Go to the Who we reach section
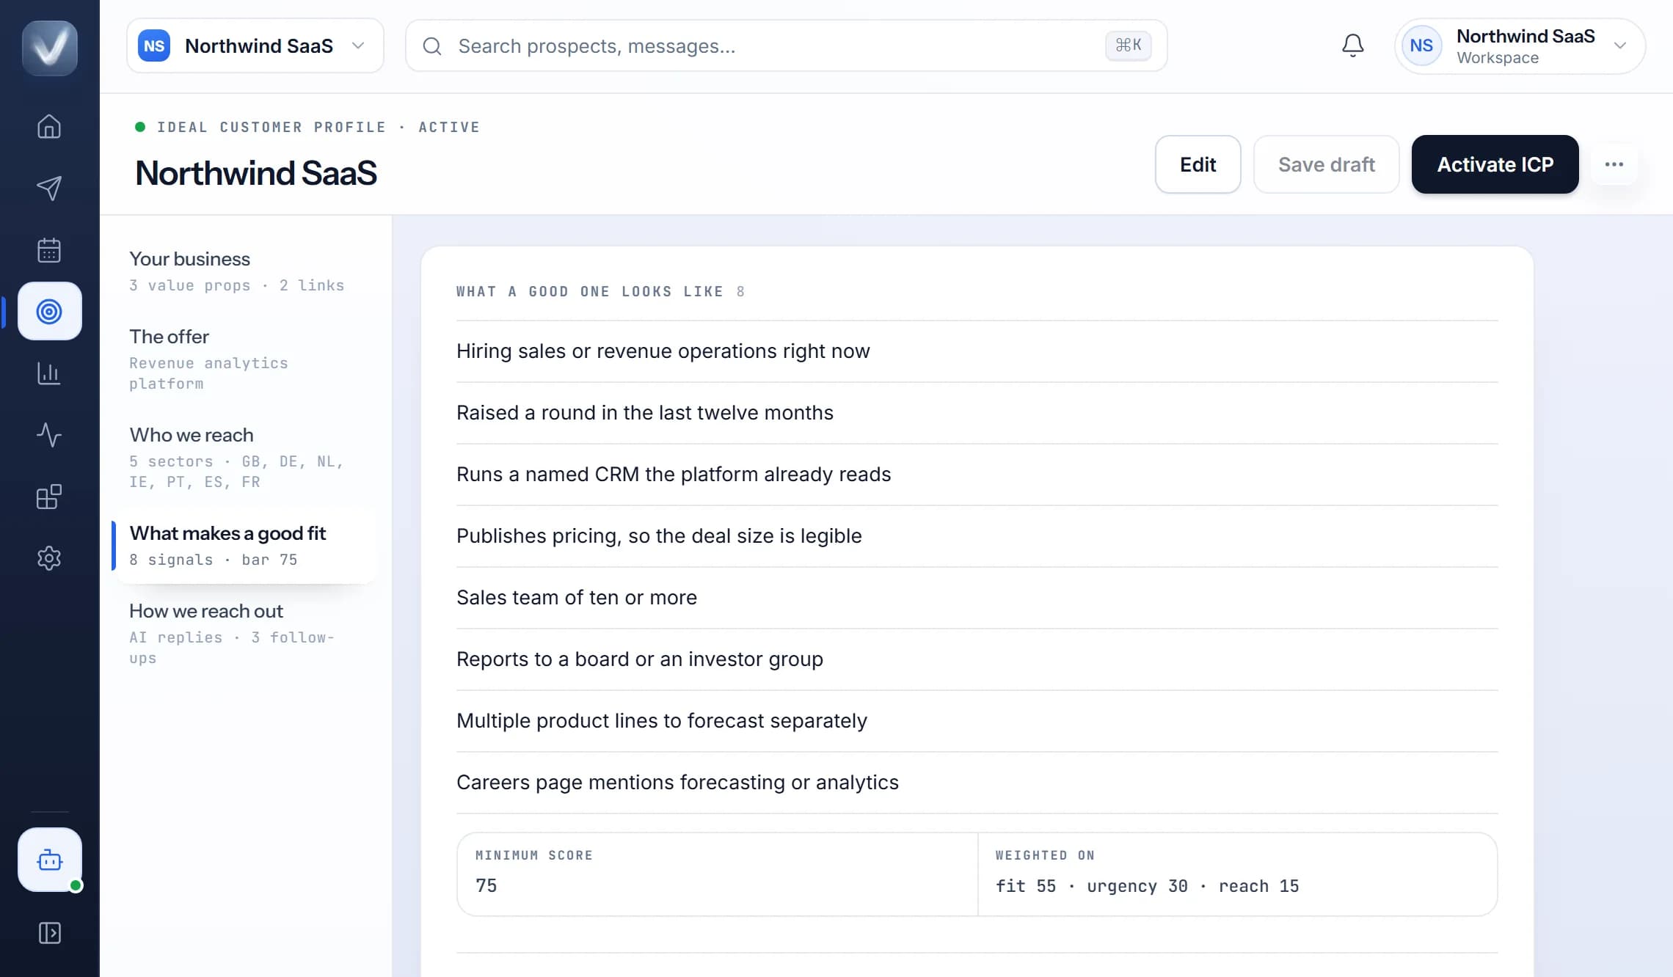This screenshot has height=977, width=1673. click(x=245, y=458)
